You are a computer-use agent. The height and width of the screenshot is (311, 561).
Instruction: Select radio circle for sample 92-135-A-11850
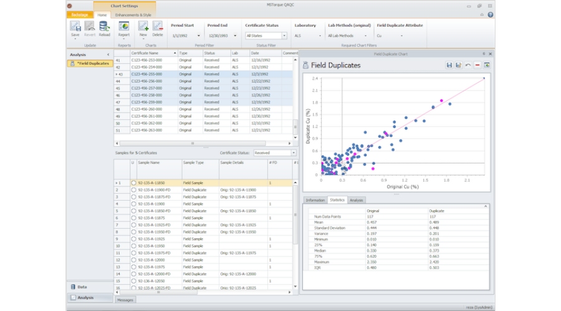click(133, 183)
